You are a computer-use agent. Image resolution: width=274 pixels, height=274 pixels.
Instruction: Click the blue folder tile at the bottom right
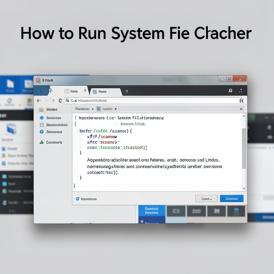coord(236,211)
